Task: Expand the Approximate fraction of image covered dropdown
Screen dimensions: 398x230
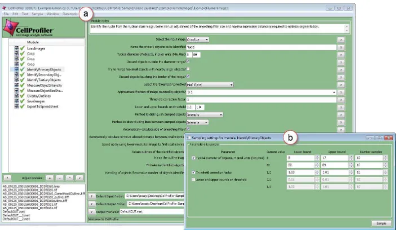Action: point(334,92)
